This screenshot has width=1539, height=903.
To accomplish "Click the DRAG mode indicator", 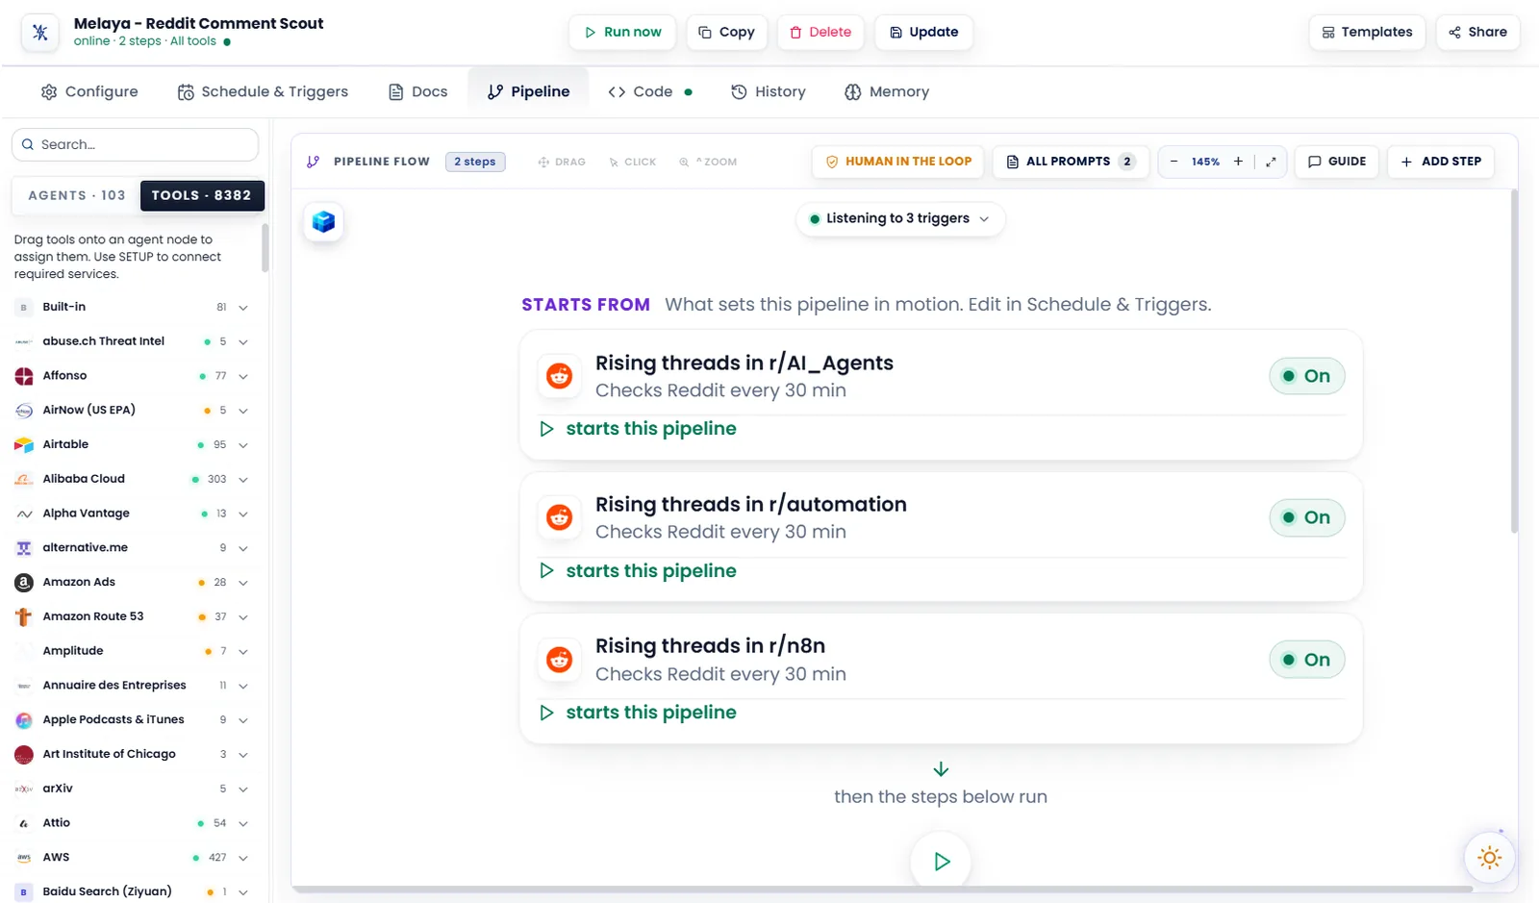I will 562,162.
